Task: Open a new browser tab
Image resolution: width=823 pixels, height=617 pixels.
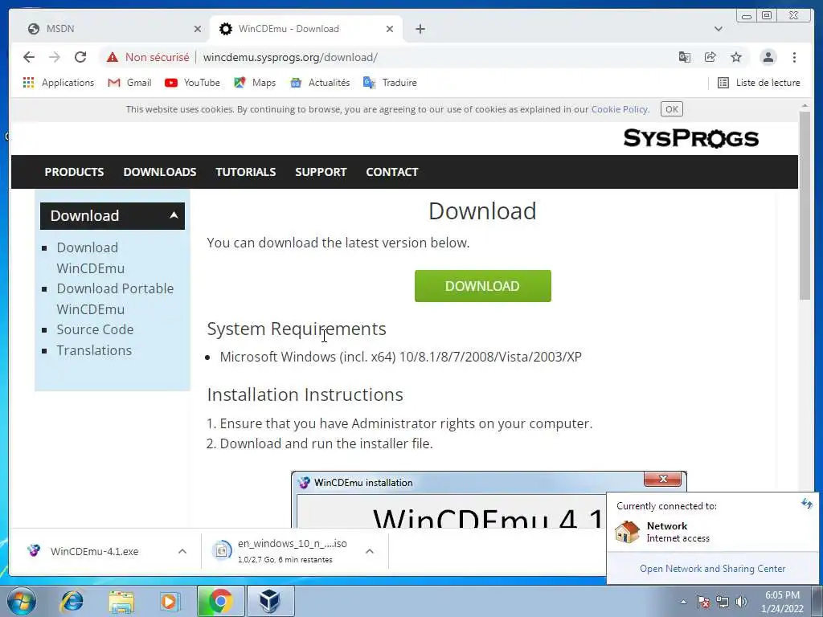Action: (x=420, y=29)
